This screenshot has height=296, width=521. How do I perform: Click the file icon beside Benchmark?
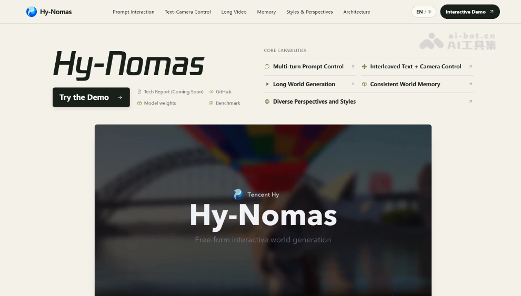[x=212, y=103]
